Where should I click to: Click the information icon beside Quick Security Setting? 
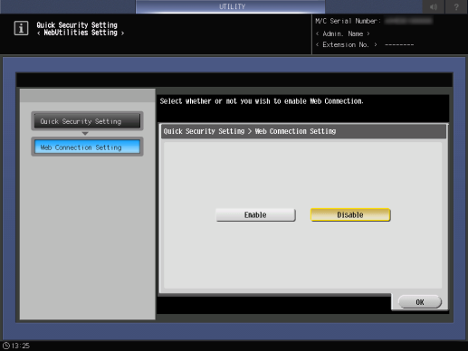pyautogui.click(x=21, y=28)
